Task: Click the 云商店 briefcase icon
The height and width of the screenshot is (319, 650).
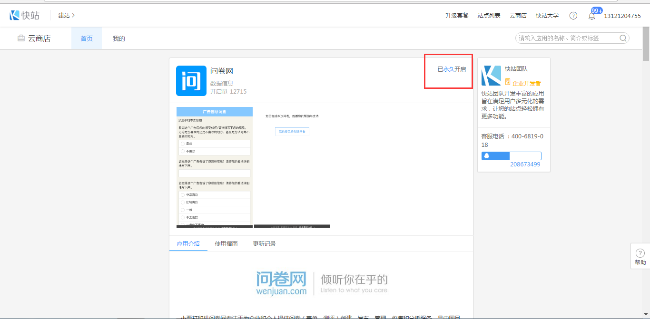Action: coord(21,39)
